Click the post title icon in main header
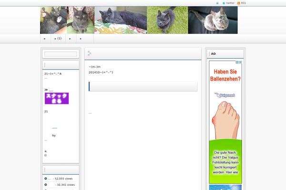This screenshot has width=286, height=190. point(89,54)
